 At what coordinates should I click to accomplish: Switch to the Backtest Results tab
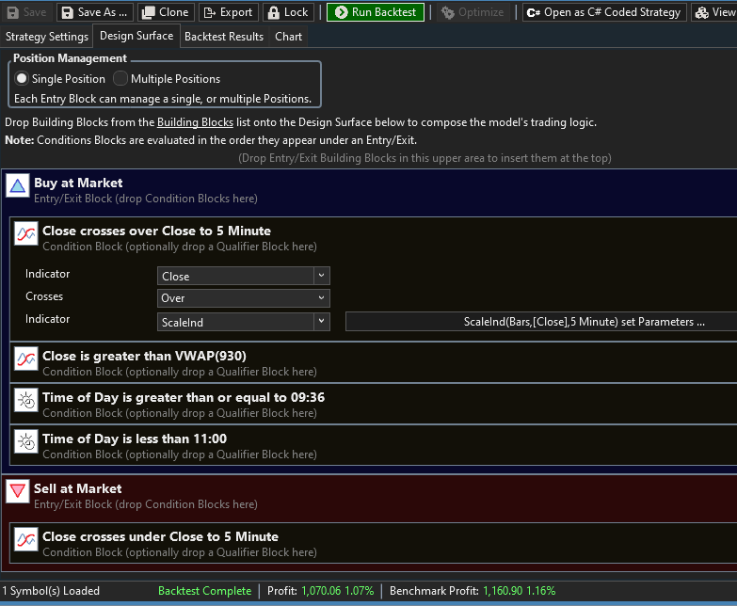[223, 37]
